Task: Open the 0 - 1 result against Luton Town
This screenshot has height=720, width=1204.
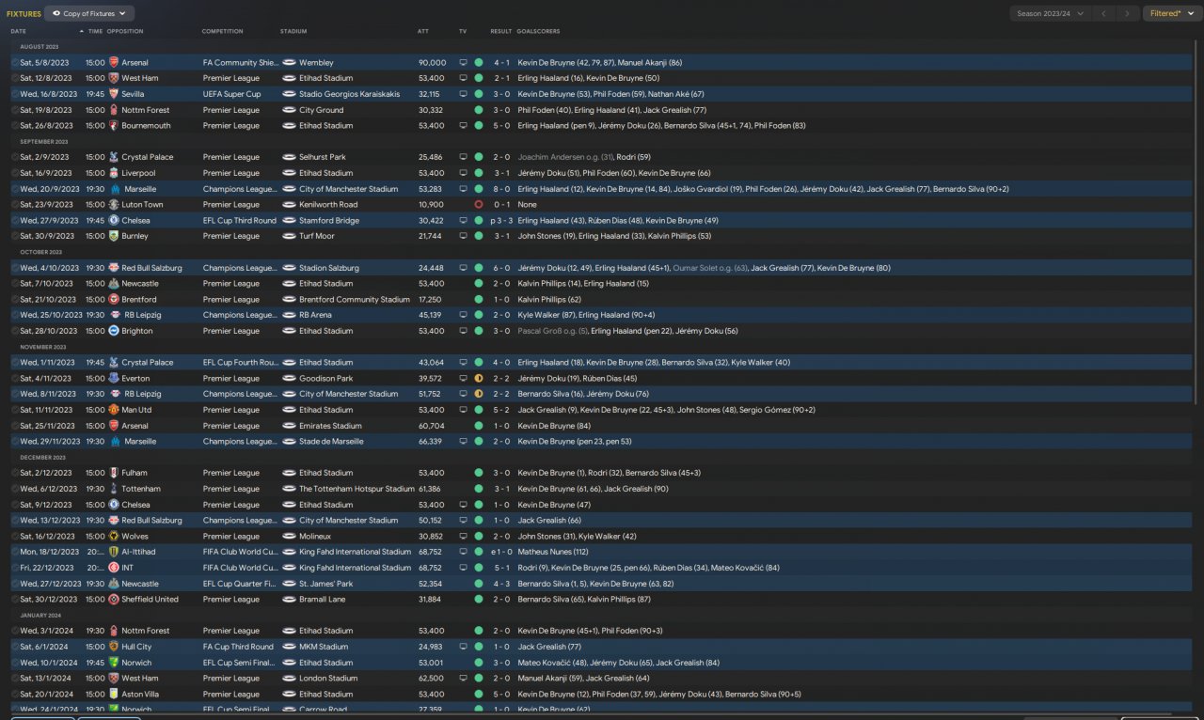Action: 501,205
